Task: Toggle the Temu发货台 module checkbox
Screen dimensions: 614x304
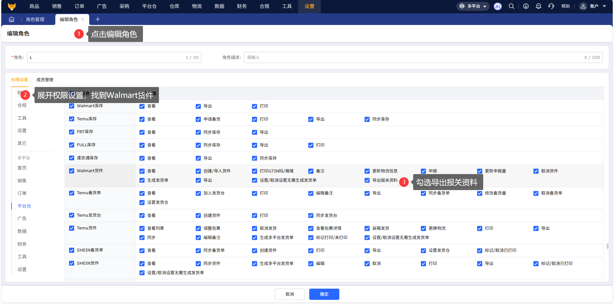Action: tap(72, 215)
